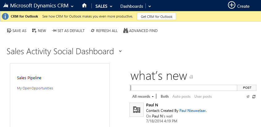Filter wall to User posts

(203, 96)
